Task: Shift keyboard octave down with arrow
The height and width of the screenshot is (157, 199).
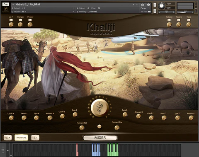Action: click(x=3, y=153)
